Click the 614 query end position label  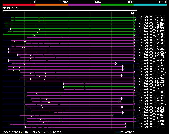tap(133, 13)
